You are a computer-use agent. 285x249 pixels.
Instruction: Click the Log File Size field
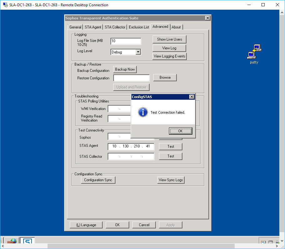(126, 41)
